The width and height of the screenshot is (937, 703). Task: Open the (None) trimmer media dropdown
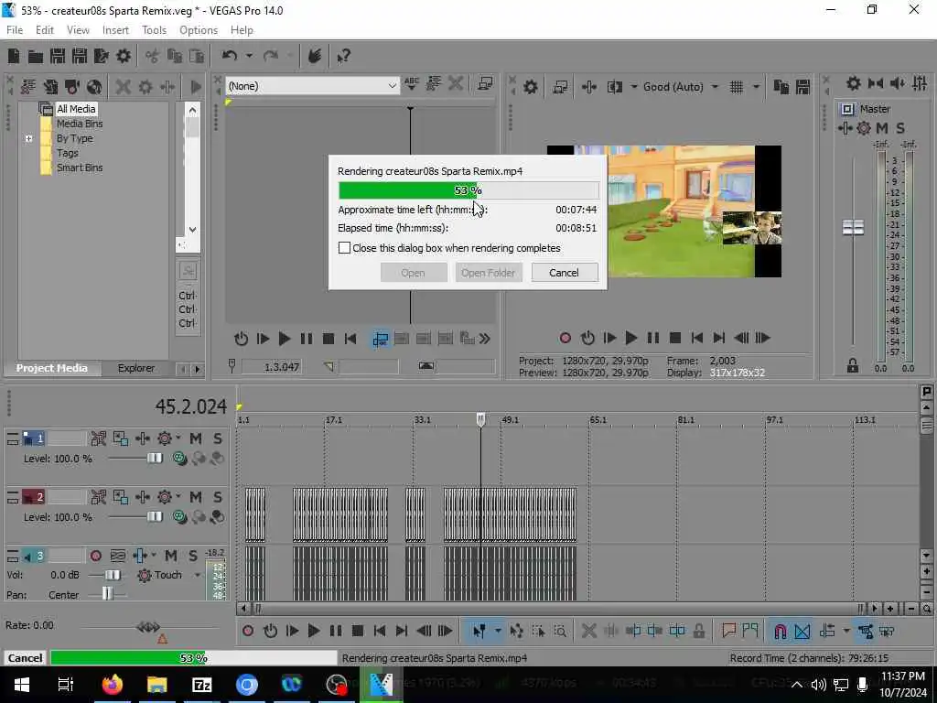[392, 86]
